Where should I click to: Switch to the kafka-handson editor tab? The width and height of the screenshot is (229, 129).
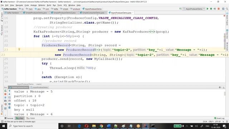click(x=13, y=13)
